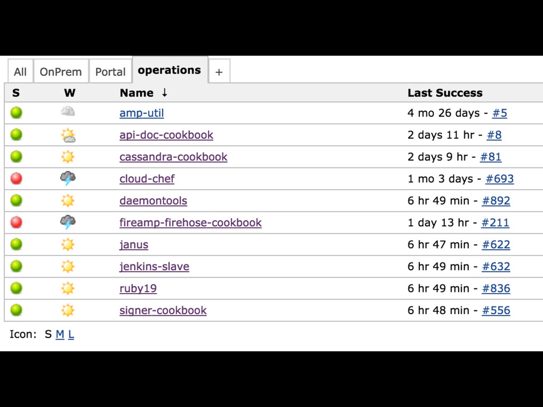Open the Portal view tab
543x407 pixels.
(110, 72)
